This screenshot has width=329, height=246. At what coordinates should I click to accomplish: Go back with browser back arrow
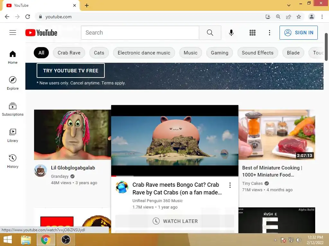(7, 17)
